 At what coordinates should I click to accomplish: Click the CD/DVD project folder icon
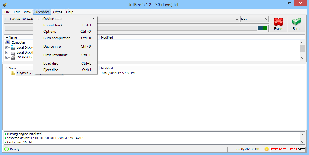[13, 73]
